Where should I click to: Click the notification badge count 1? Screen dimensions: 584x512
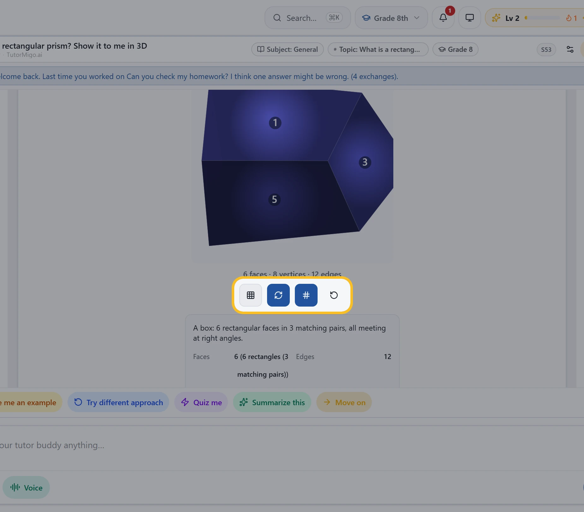coord(450,11)
